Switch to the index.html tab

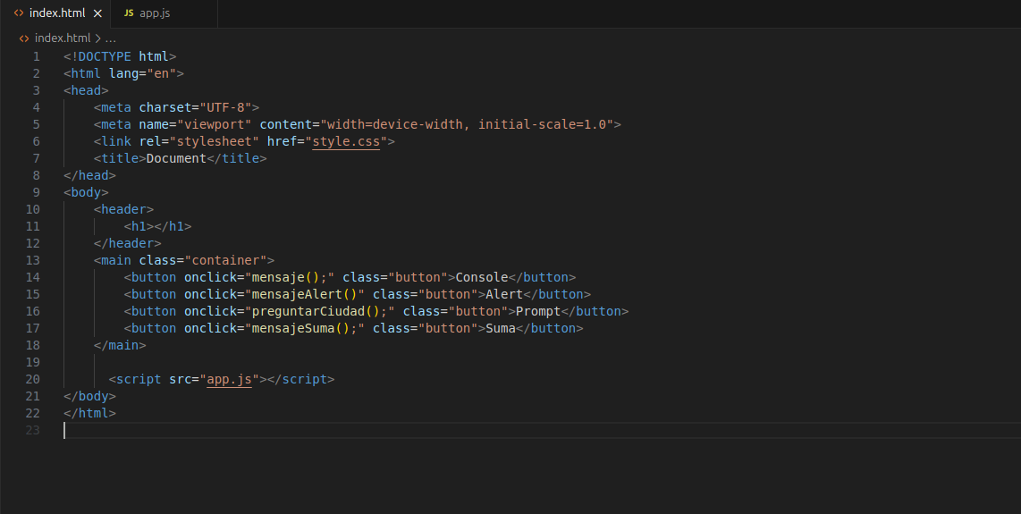pyautogui.click(x=56, y=13)
